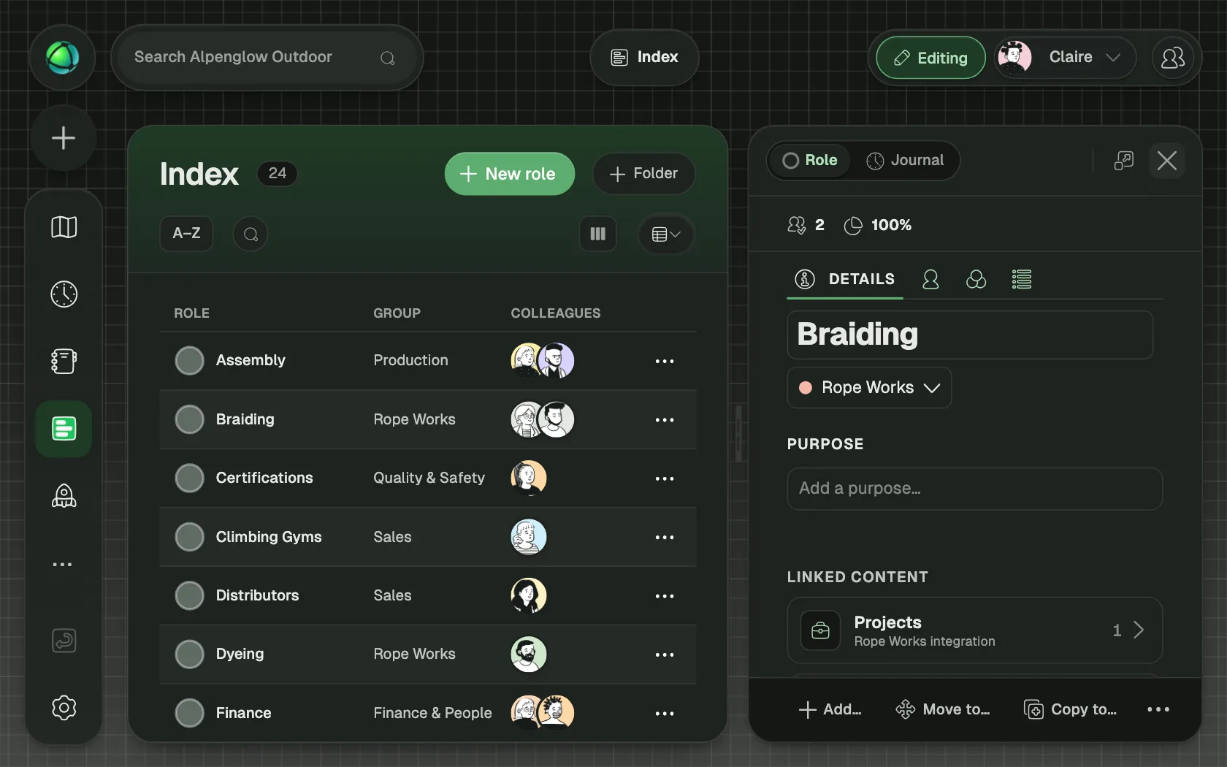The image size is (1227, 767).
Task: Open the panel footer more options ellipsis
Action: (x=1158, y=709)
